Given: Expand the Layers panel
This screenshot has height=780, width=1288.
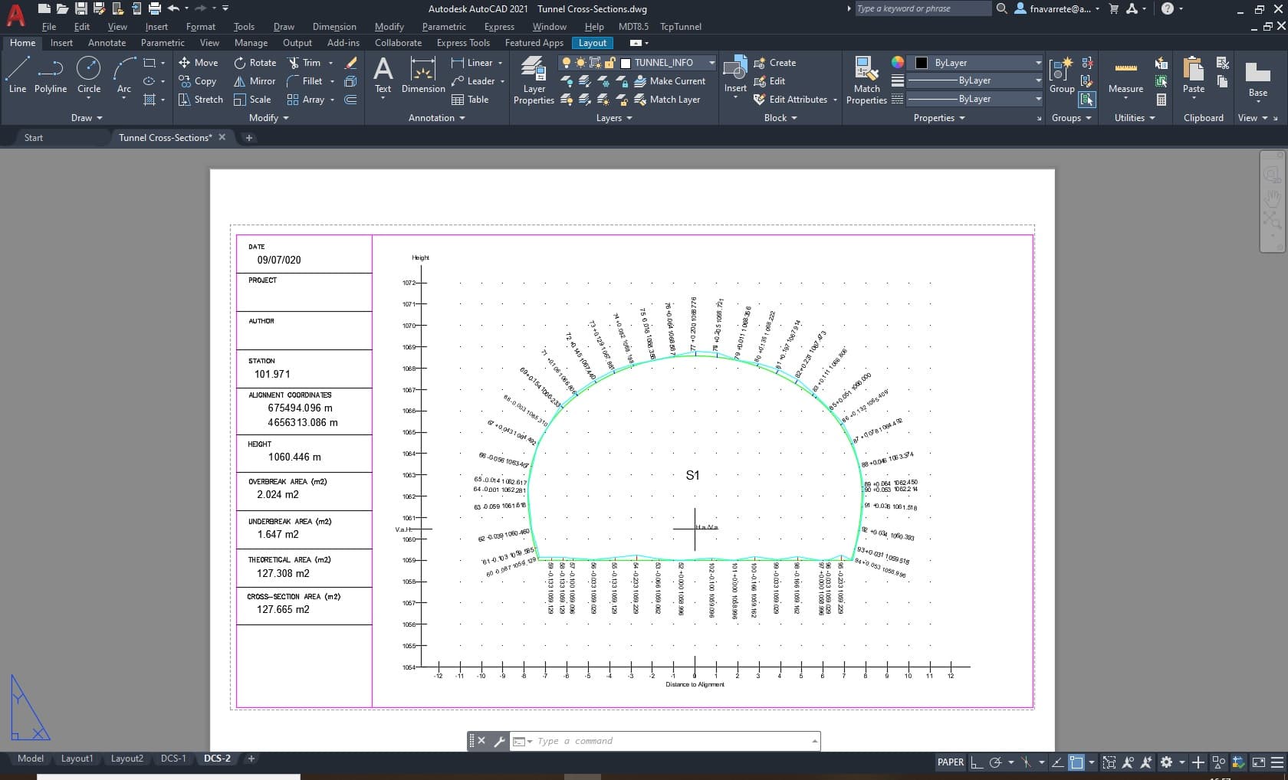Looking at the screenshot, I should coord(614,118).
